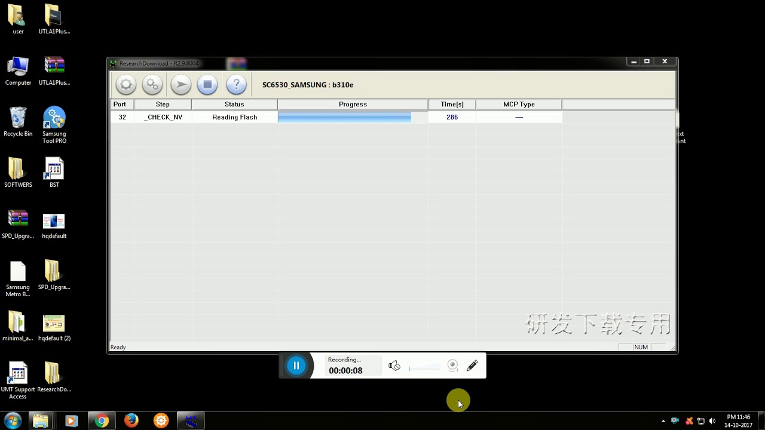
Task: Select the Reading Flash status cell
Action: (x=234, y=117)
